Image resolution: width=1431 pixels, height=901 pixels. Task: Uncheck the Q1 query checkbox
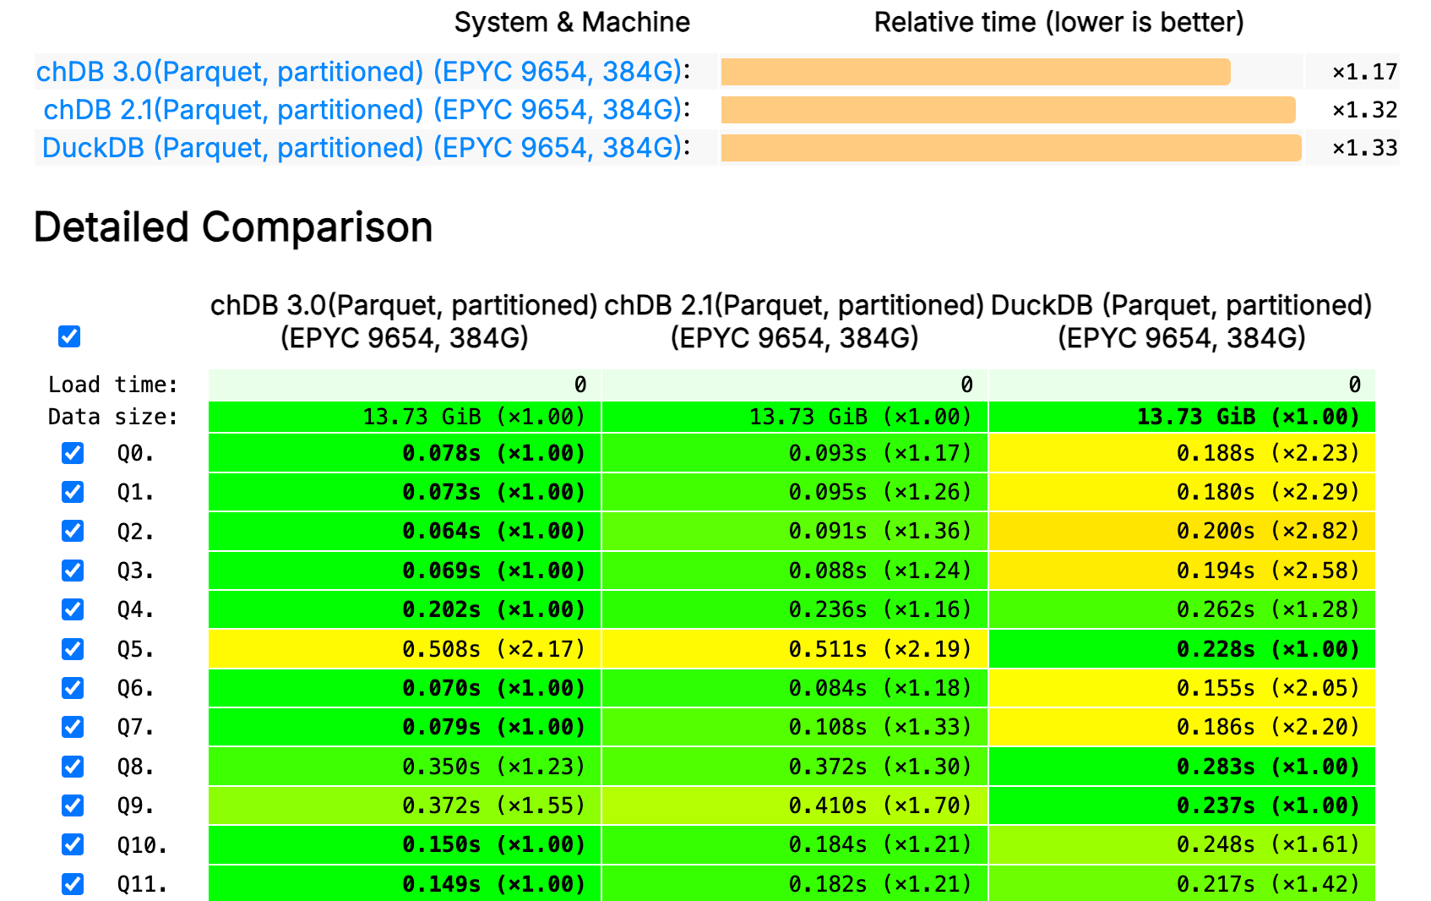click(x=73, y=492)
